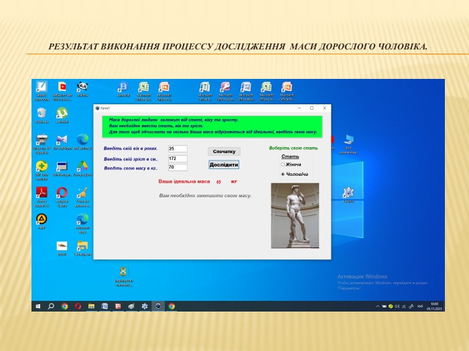Open the Adobe Reader desktop shortcut
This screenshot has height=351, width=469.
(x=42, y=197)
